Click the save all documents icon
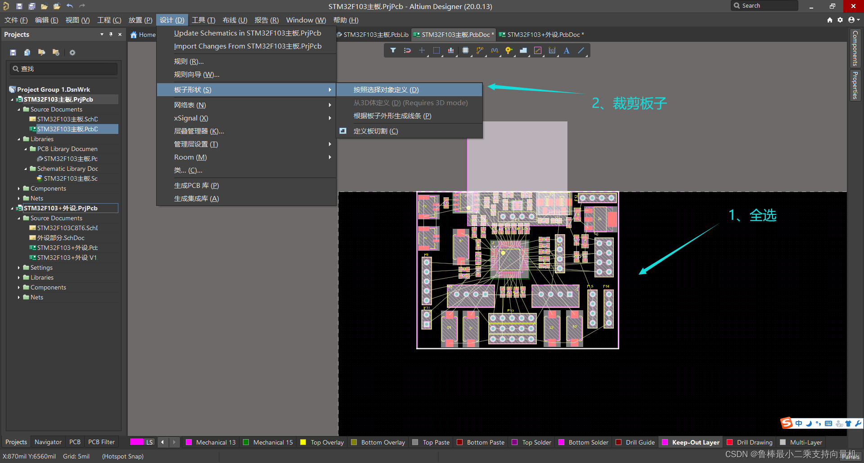This screenshot has width=864, height=463. click(x=31, y=6)
